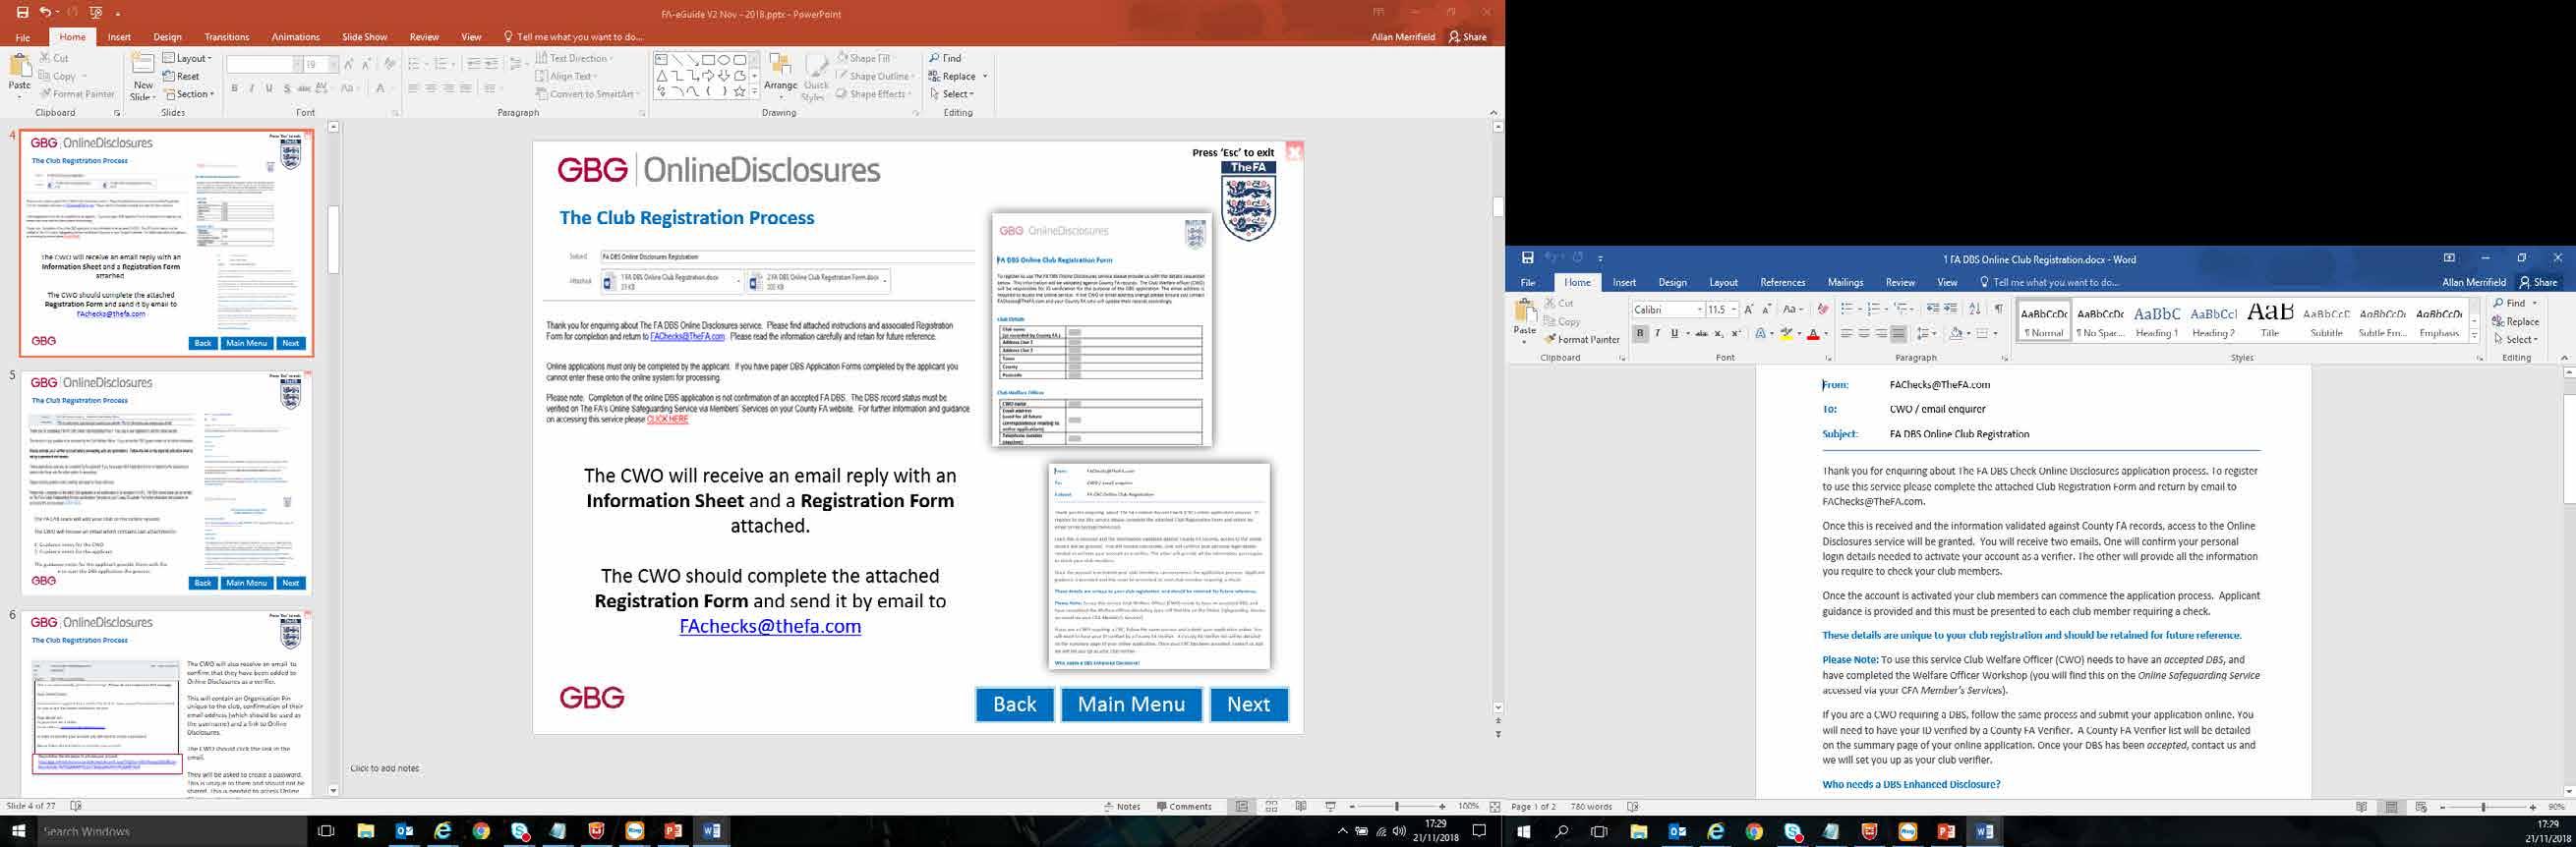This screenshot has height=847, width=2576.
Task: Toggle Bold in Word's Font group
Action: tap(1640, 334)
